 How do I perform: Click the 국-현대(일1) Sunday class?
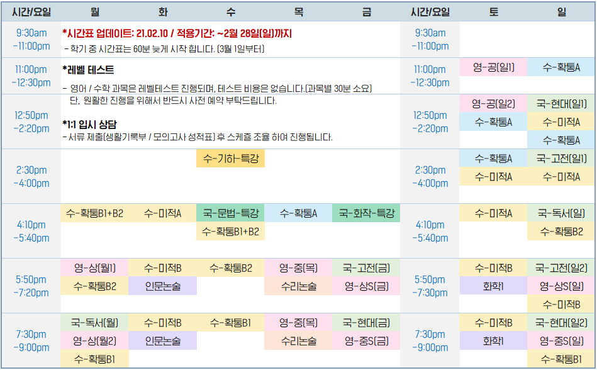click(561, 104)
